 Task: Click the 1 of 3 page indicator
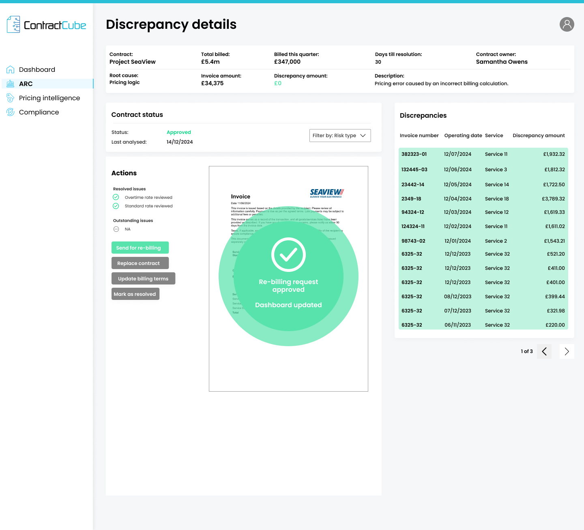pyautogui.click(x=527, y=351)
